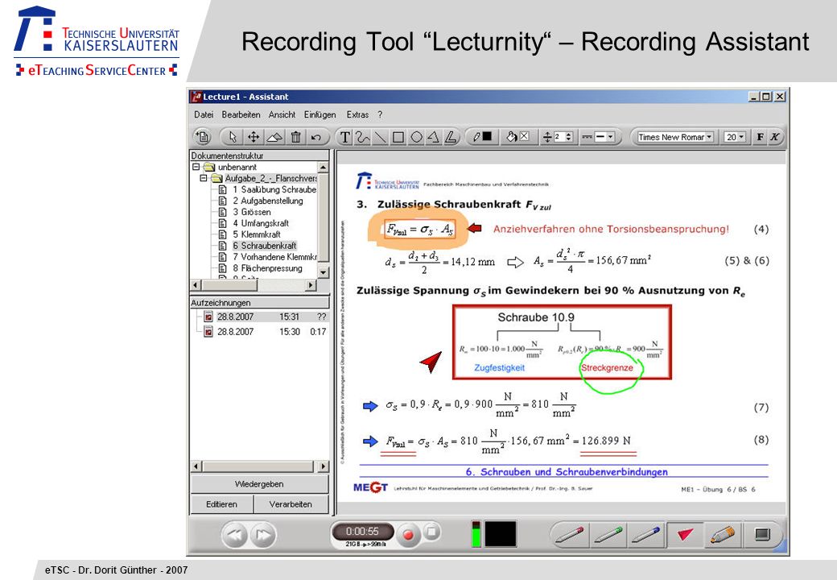Screen dimensions: 837x580
Task: Click the red record button
Action: [x=408, y=535]
